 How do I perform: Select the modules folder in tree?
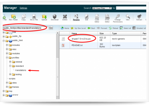16,53
